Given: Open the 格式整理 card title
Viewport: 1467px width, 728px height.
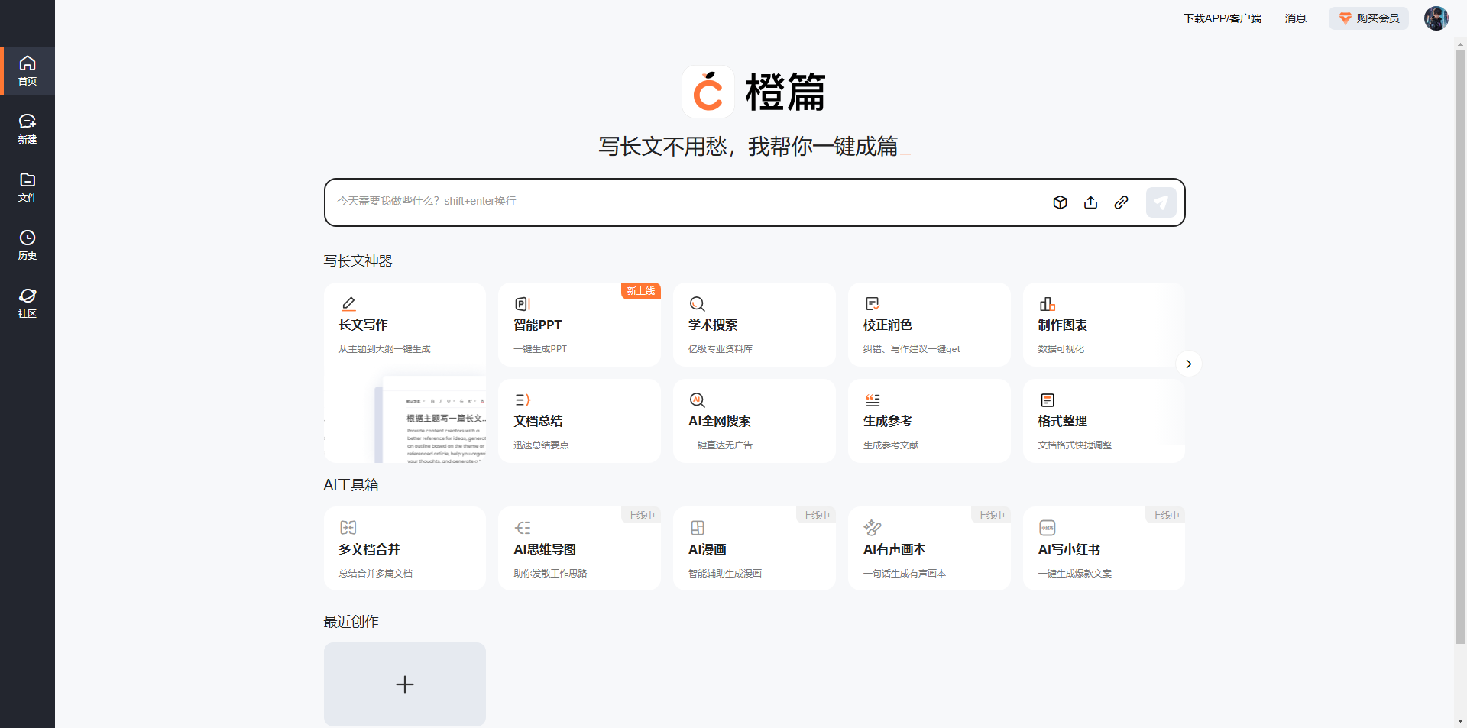Looking at the screenshot, I should point(1062,421).
